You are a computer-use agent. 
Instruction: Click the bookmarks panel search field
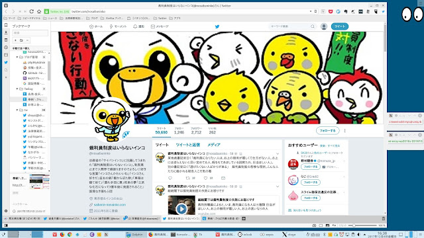[30, 32]
